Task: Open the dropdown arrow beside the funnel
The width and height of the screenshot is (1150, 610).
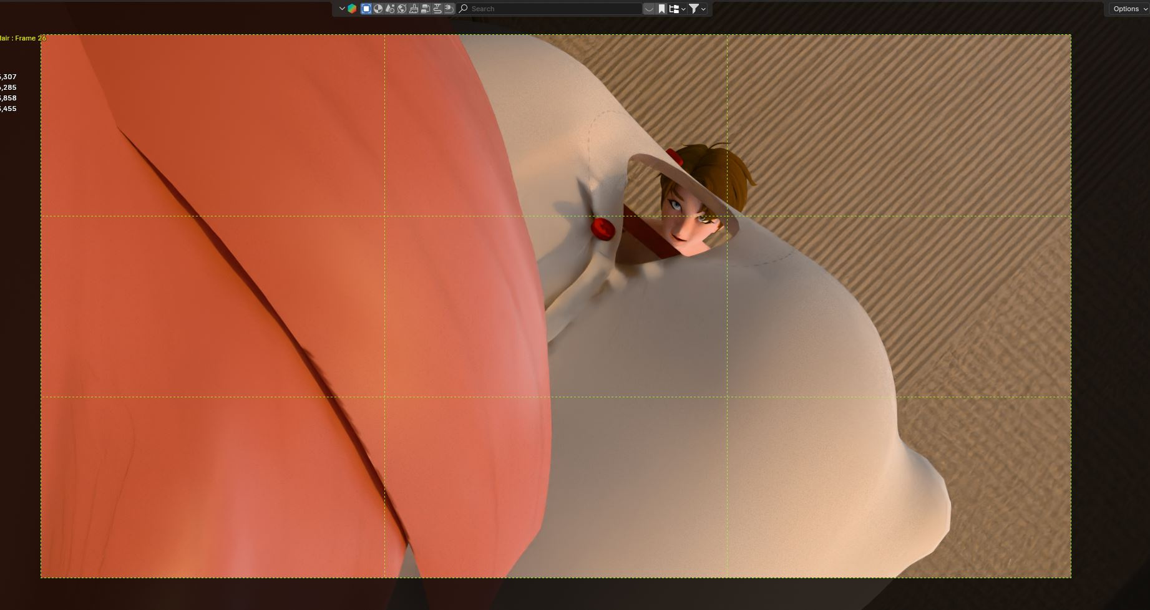Action: point(703,9)
